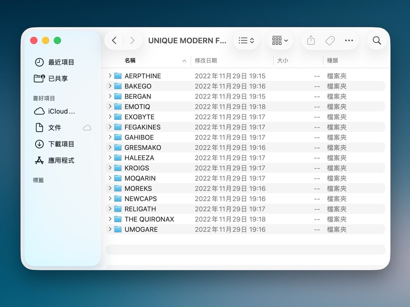Viewport: 410px width, 307px height.
Task: Click the view options switcher icon
Action: (246, 40)
